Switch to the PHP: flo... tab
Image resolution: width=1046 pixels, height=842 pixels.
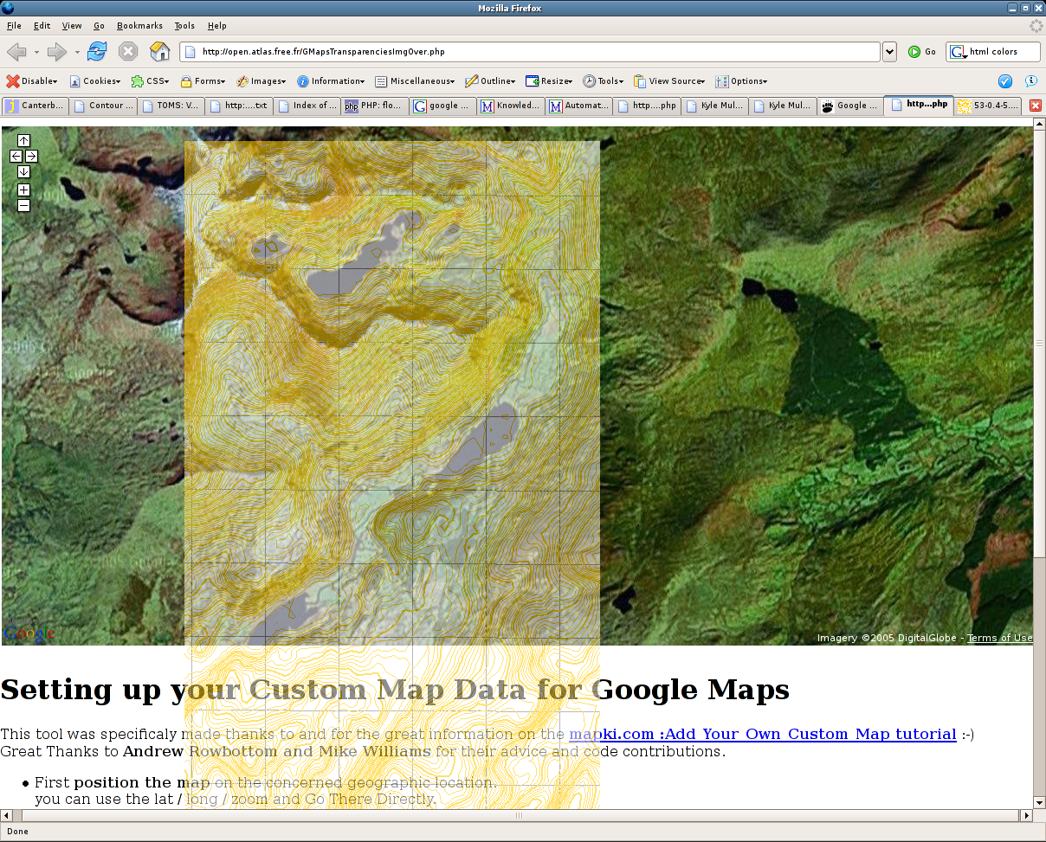pyautogui.click(x=375, y=106)
